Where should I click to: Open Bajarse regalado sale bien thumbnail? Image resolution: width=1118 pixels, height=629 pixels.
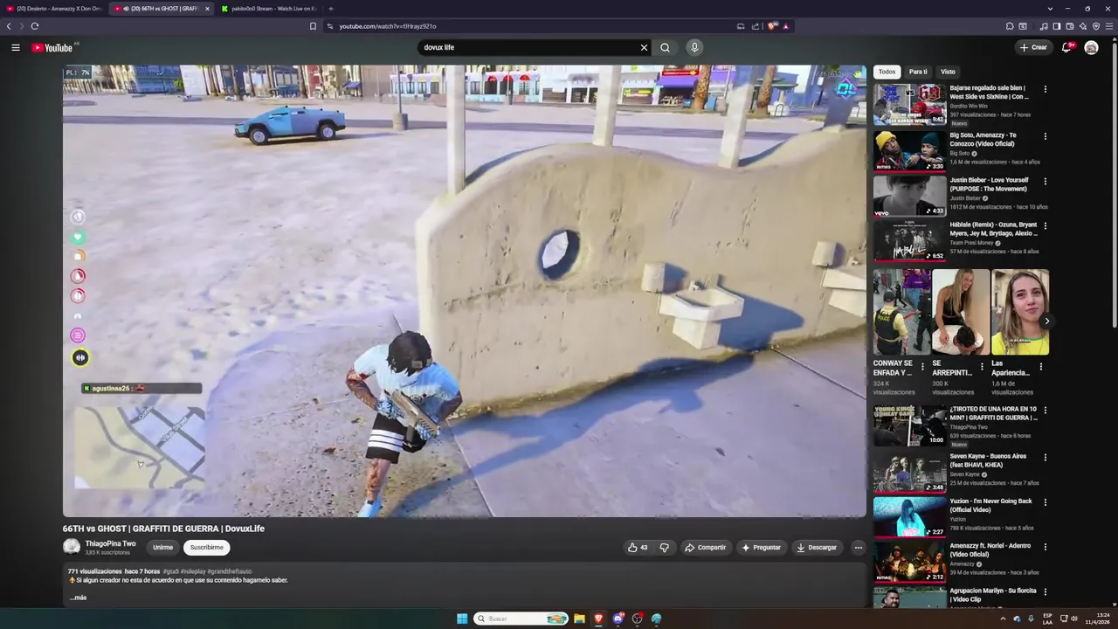(910, 105)
